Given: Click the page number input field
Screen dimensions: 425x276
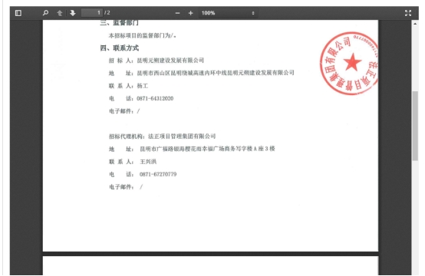Looking at the screenshot, I should pos(92,13).
